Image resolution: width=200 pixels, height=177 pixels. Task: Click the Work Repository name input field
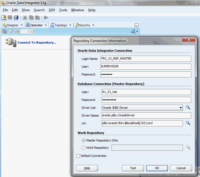pos(147,148)
